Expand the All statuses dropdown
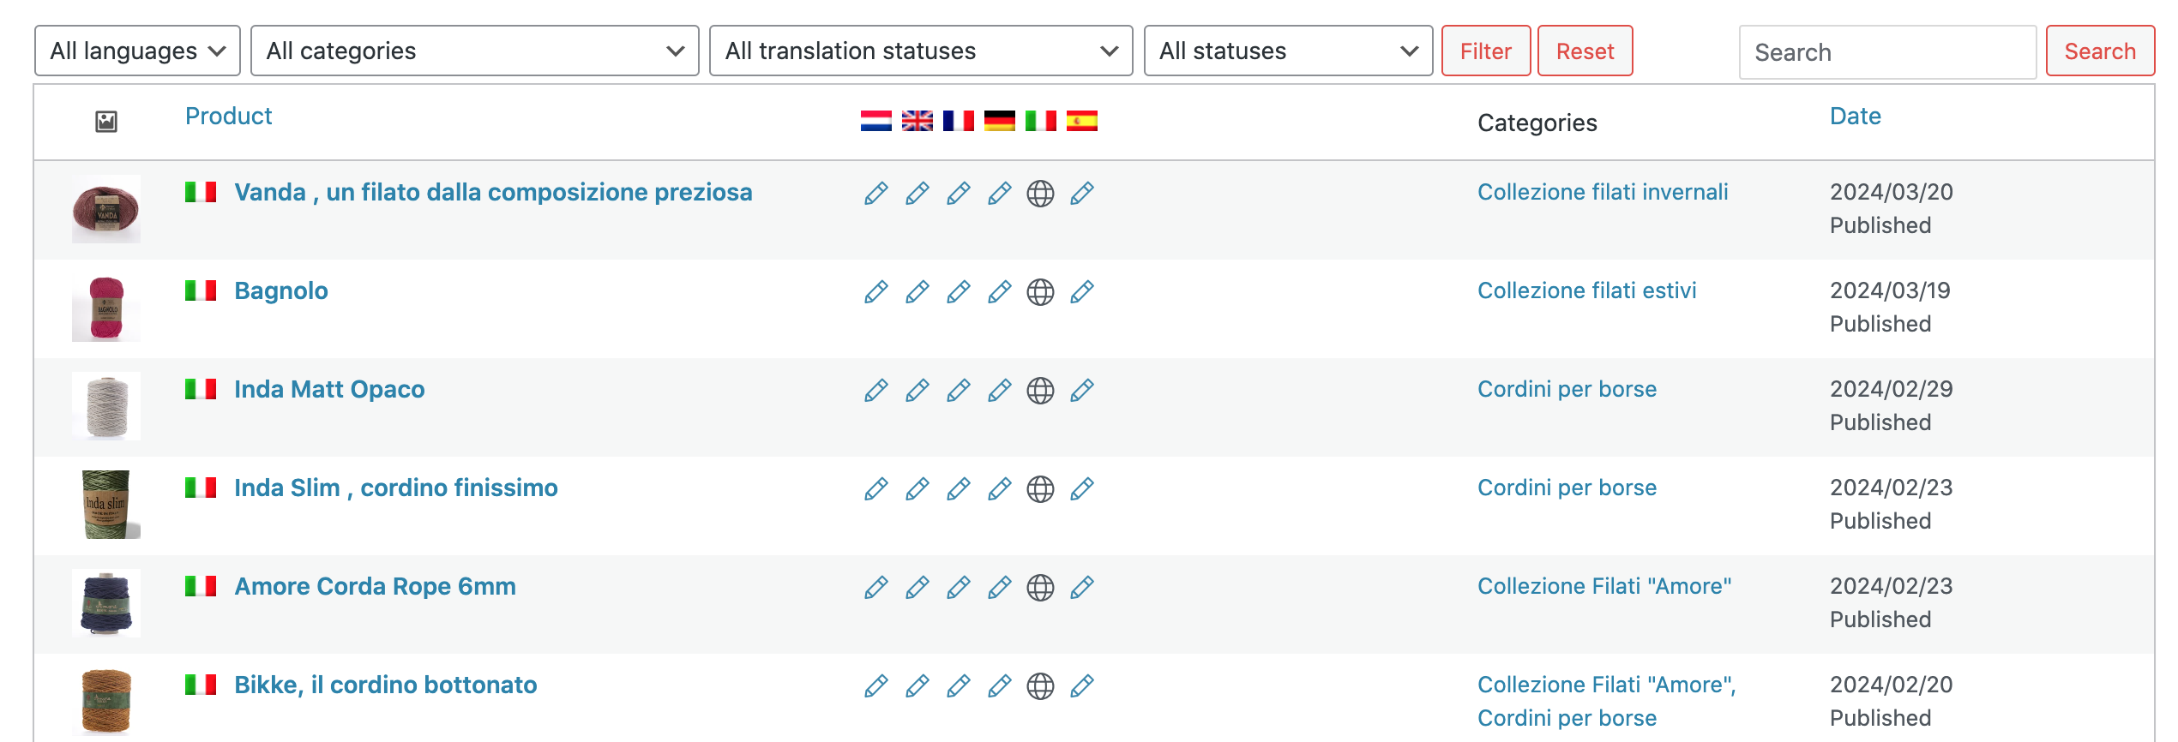 [1288, 51]
